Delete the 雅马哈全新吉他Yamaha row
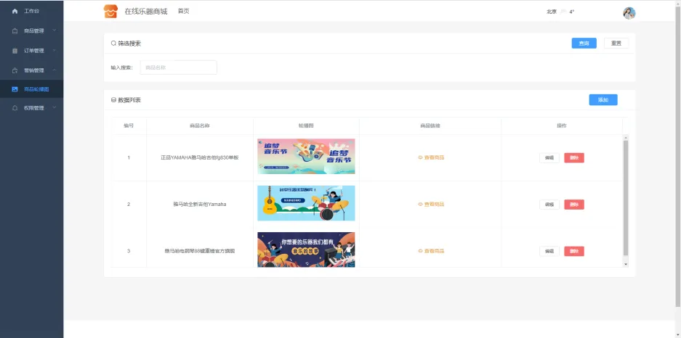This screenshot has width=681, height=338. (x=573, y=205)
